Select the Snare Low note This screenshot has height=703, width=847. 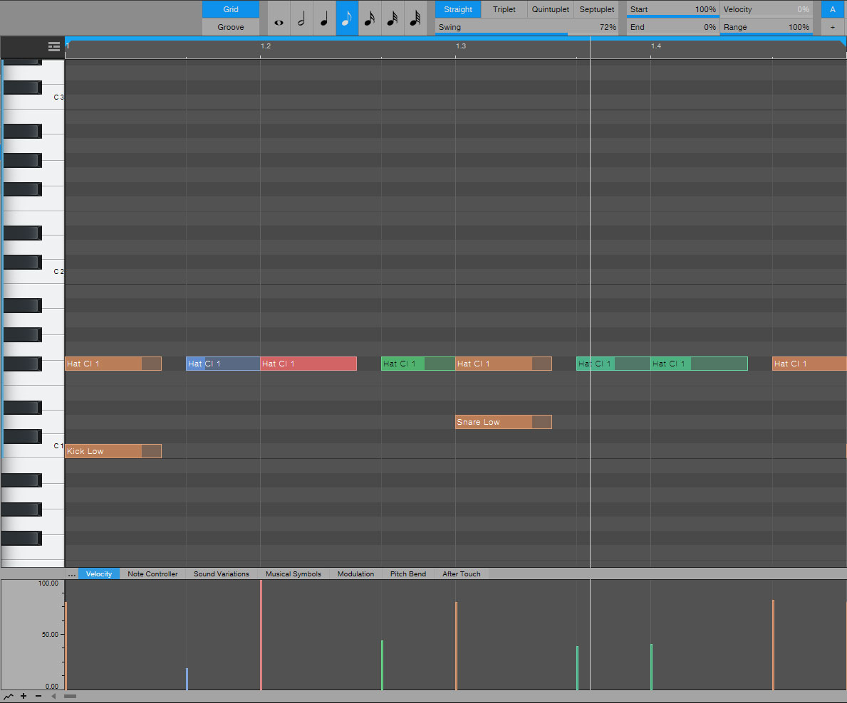[504, 422]
